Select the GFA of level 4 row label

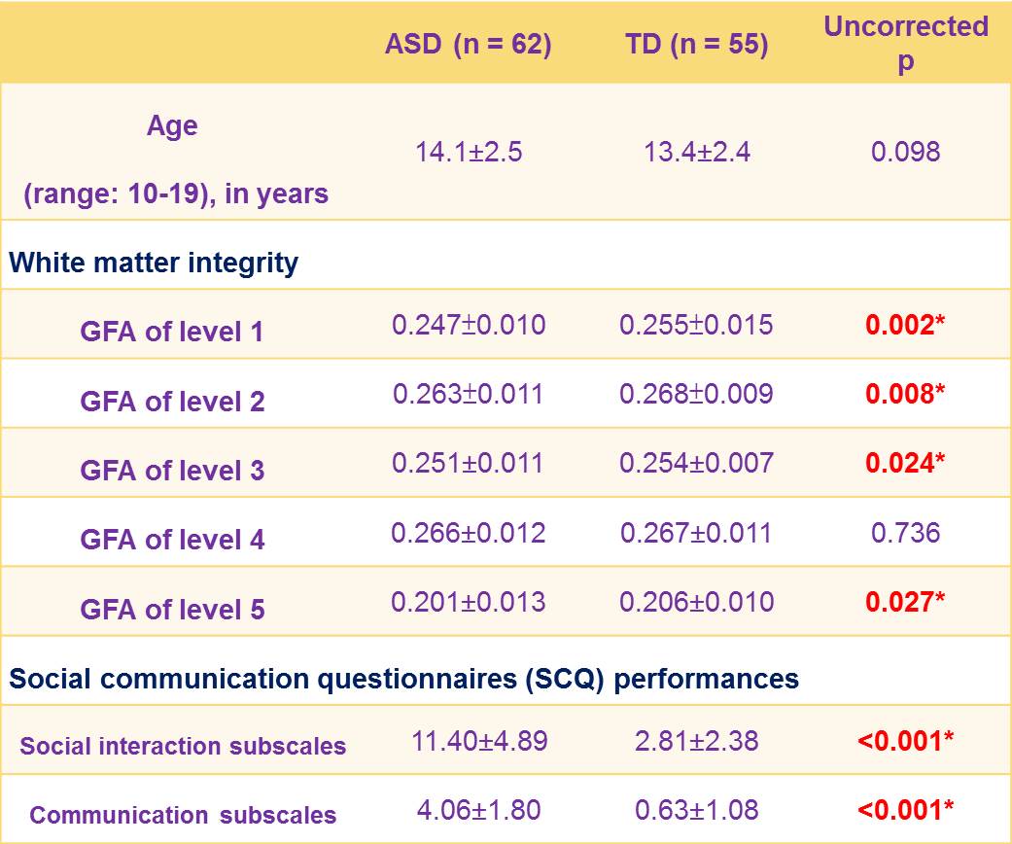coord(172,540)
